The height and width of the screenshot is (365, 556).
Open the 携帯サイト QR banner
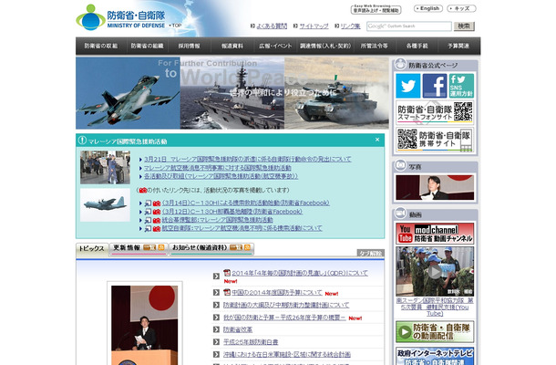(435, 140)
